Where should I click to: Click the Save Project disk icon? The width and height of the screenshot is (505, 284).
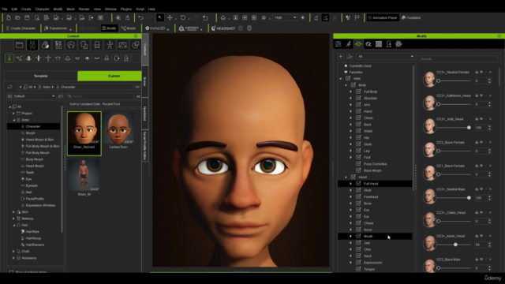coord(27,17)
